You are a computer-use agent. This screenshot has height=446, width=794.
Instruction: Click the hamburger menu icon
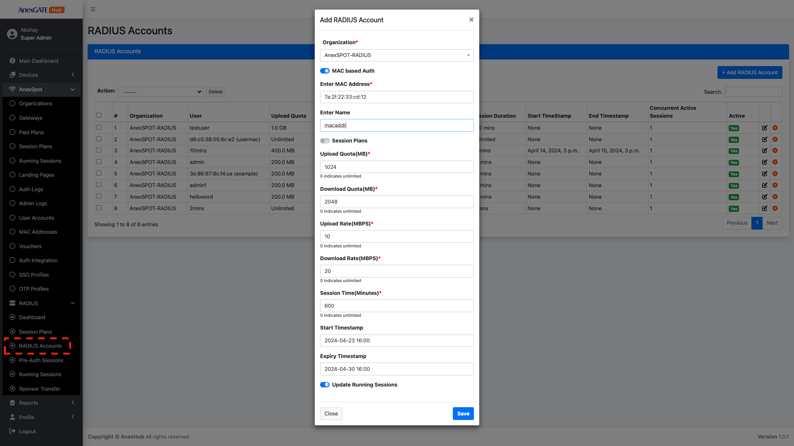coord(93,9)
